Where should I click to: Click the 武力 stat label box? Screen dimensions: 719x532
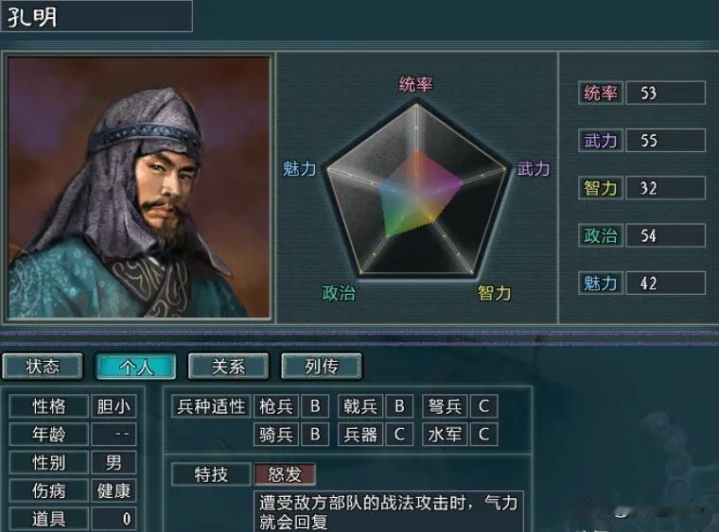[600, 141]
